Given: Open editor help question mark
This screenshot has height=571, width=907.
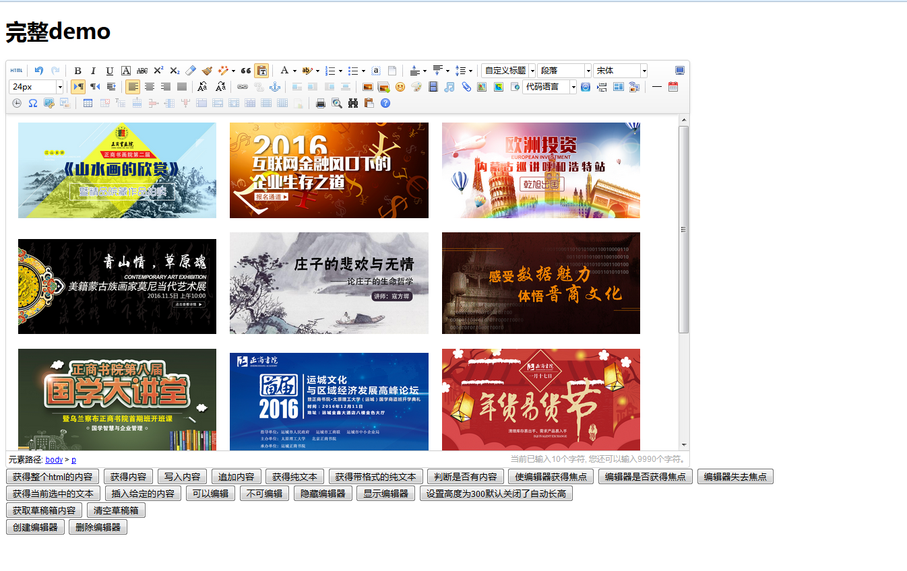Looking at the screenshot, I should pos(385,103).
